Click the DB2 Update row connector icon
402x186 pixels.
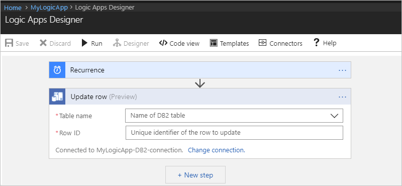tap(57, 97)
